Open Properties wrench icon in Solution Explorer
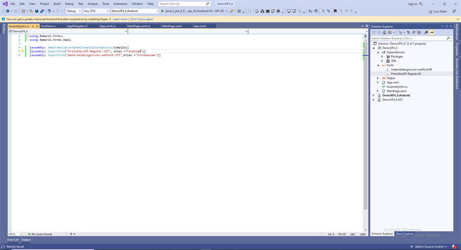Viewport: 461px width, 250px height. click(x=426, y=32)
